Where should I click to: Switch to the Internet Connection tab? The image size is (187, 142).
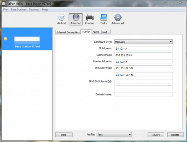[68, 32]
